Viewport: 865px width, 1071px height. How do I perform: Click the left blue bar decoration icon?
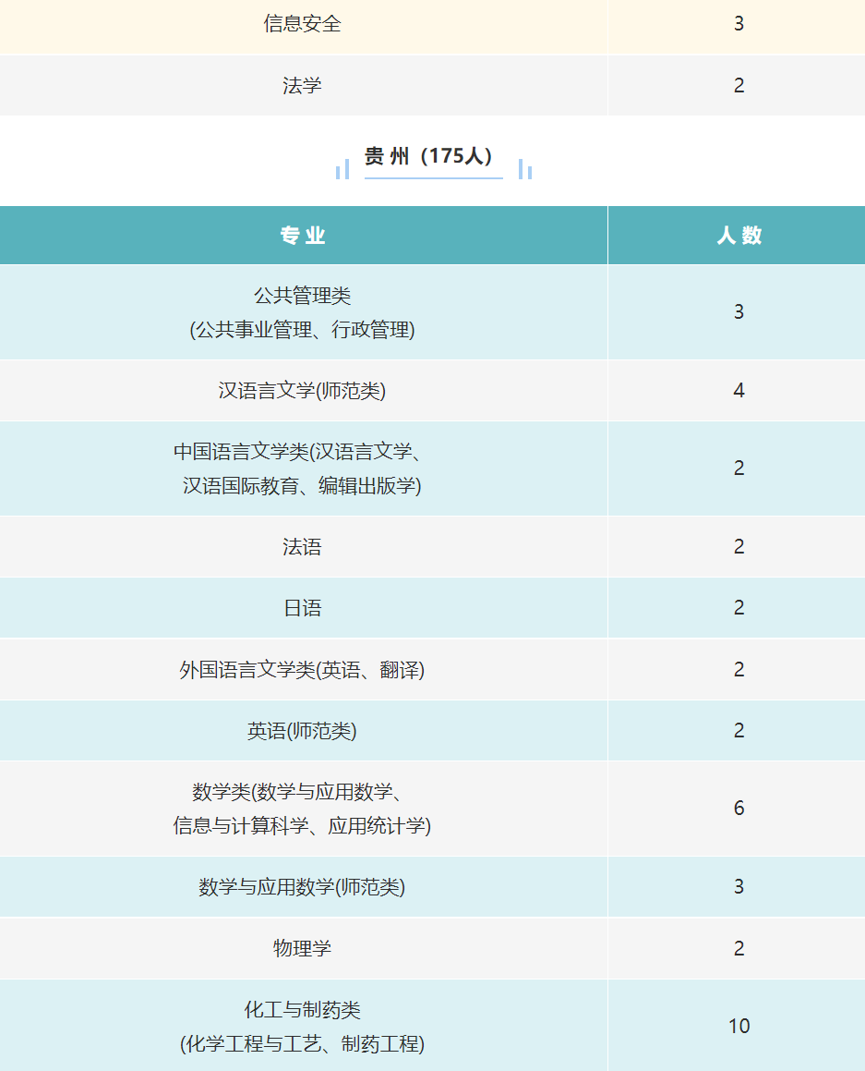click(342, 169)
